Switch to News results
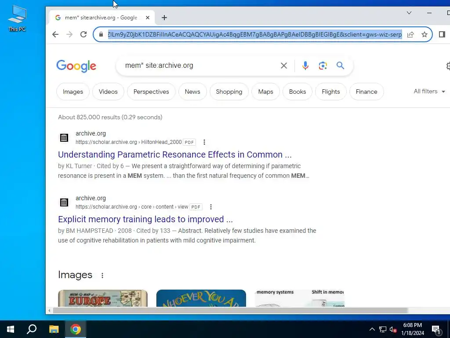 point(192,92)
